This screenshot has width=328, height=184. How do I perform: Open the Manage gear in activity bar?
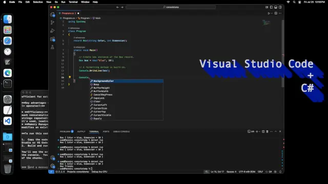pos(52,166)
